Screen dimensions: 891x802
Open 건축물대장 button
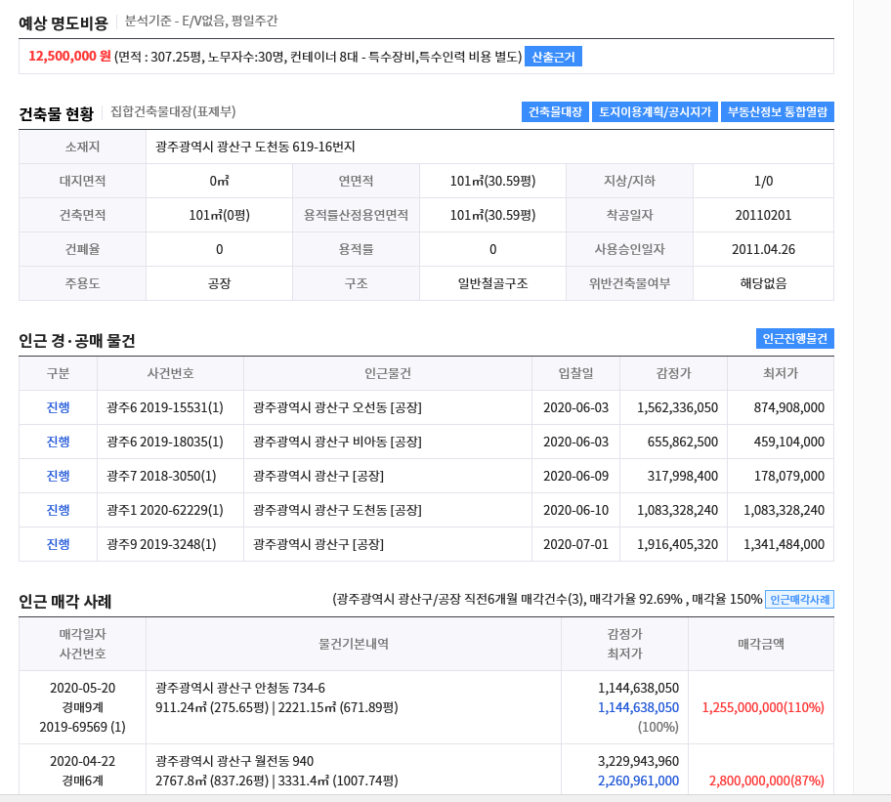tap(555, 112)
